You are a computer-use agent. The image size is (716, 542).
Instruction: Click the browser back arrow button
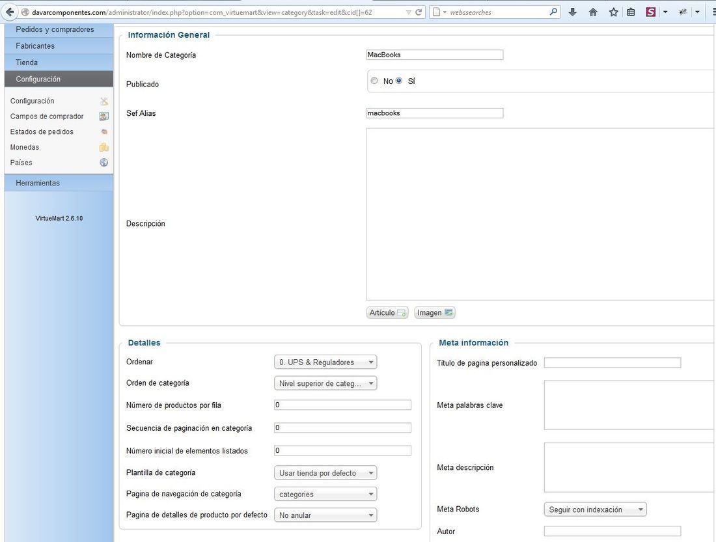pos(10,12)
